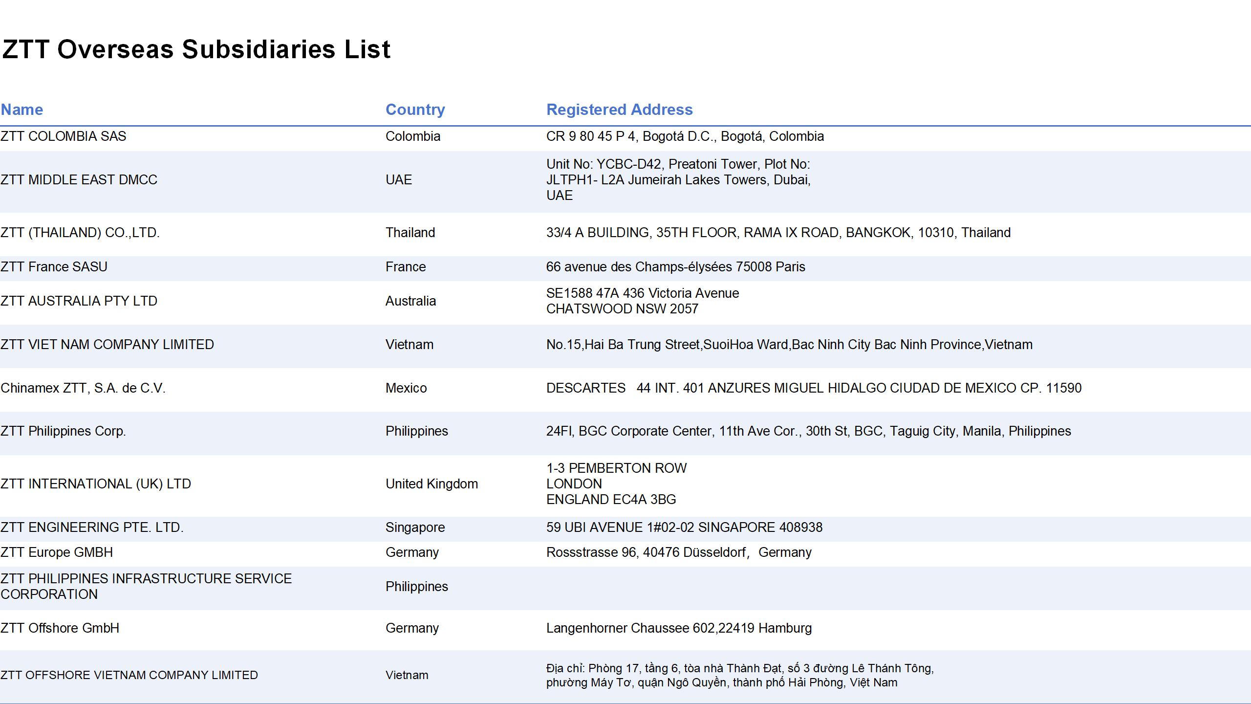Click the '33/4 A BUILDING, 35TH FLOOR' Bangkok address
The image size is (1251, 704).
(778, 233)
